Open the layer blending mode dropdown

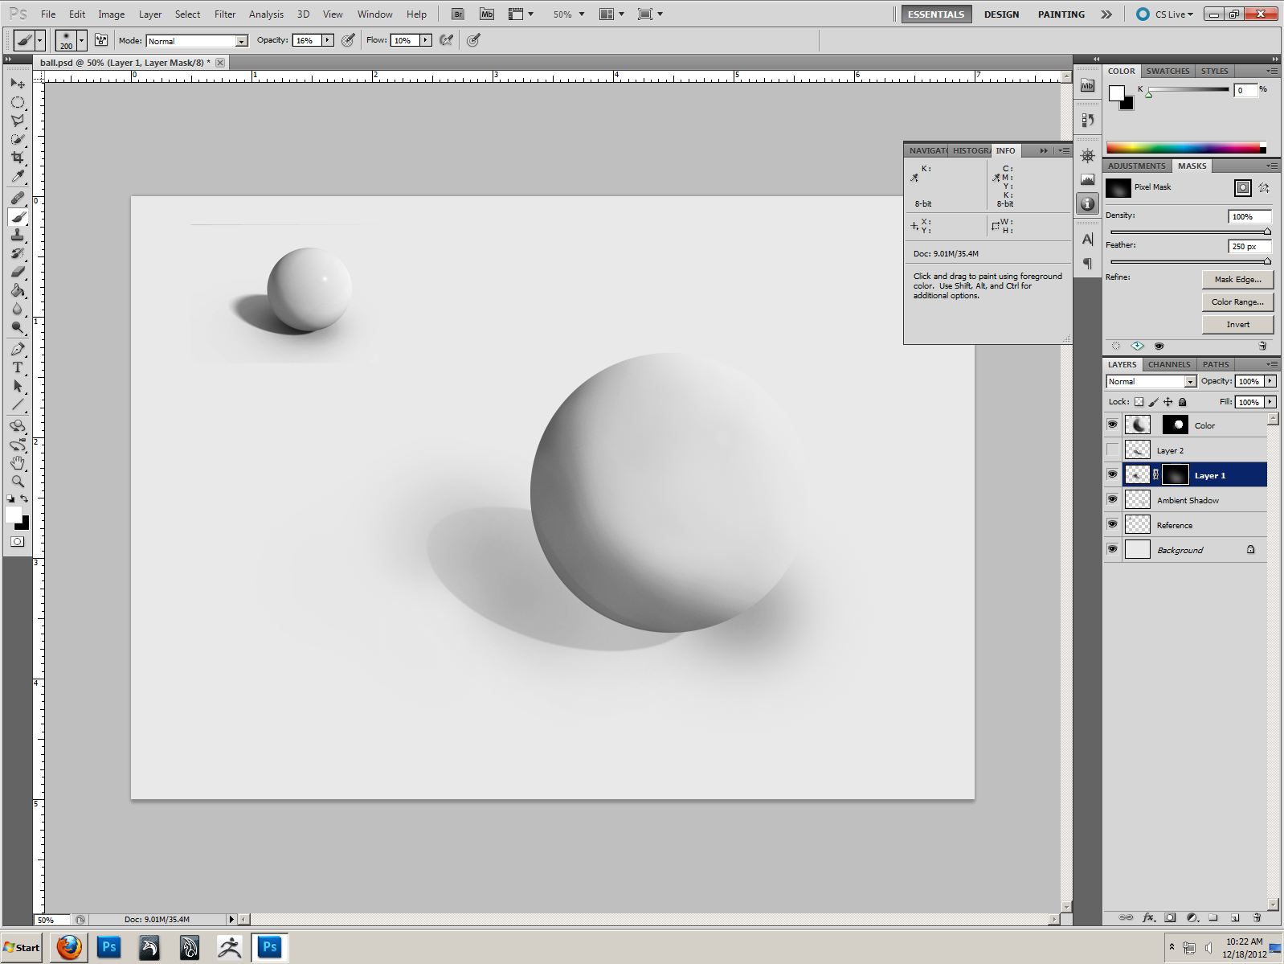click(x=1151, y=382)
